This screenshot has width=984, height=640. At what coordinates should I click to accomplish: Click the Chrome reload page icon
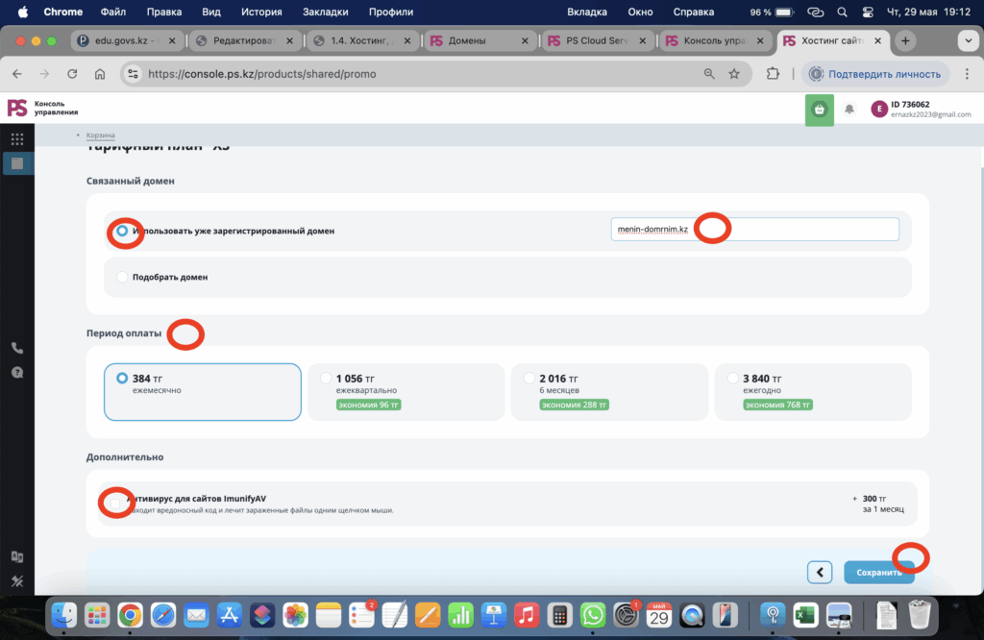pyautogui.click(x=72, y=74)
